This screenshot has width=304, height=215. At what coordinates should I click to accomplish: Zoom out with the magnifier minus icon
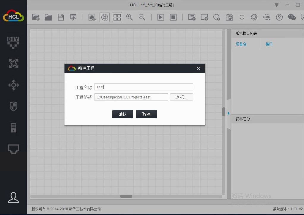point(142,17)
